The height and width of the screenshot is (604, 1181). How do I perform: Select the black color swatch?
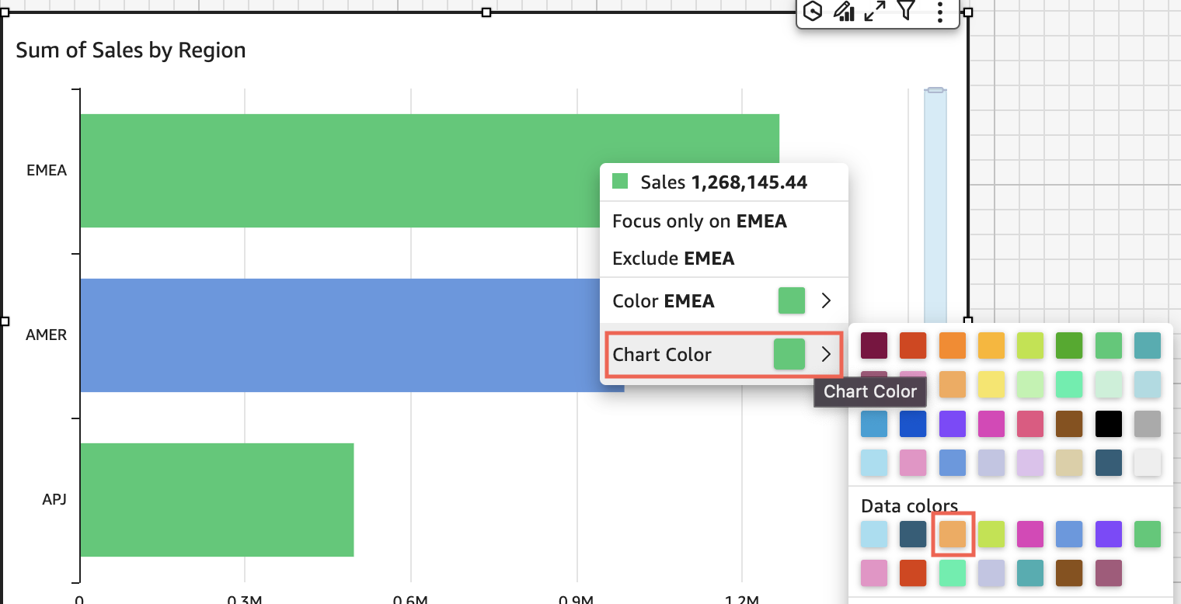click(1108, 424)
